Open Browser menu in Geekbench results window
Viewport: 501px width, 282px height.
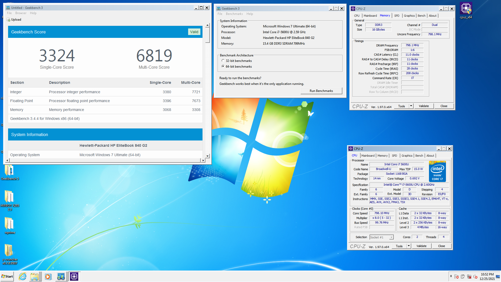21,13
